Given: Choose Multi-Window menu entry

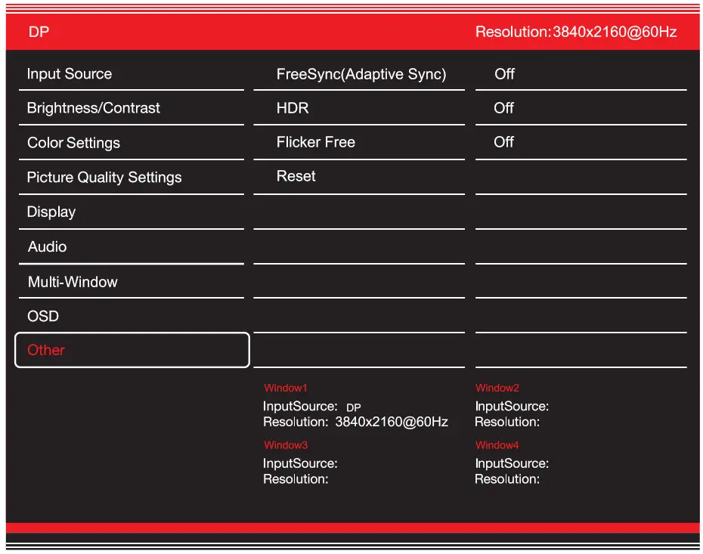Looking at the screenshot, I should pyautogui.click(x=132, y=281).
